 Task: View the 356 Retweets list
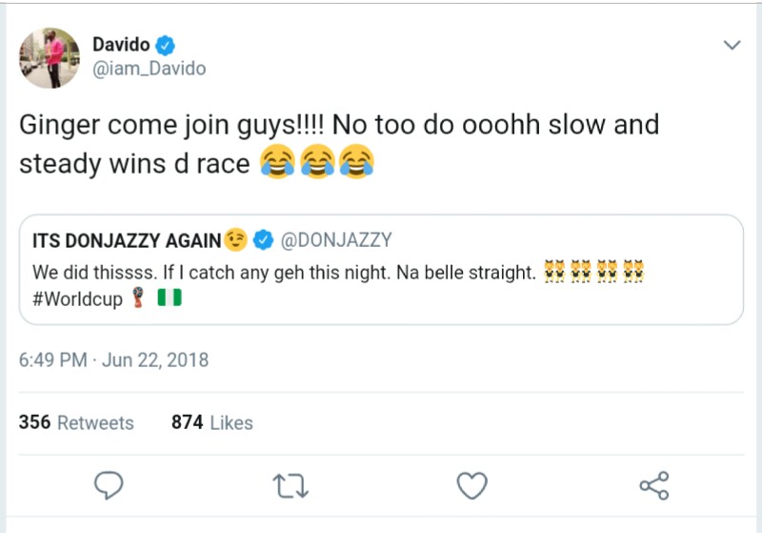pyautogui.click(x=76, y=422)
